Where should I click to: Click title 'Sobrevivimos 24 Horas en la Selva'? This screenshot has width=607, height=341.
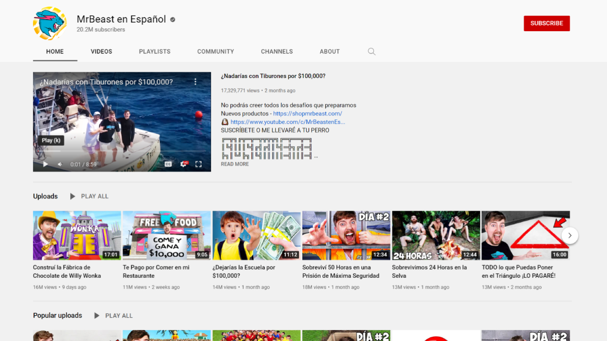pyautogui.click(x=430, y=272)
